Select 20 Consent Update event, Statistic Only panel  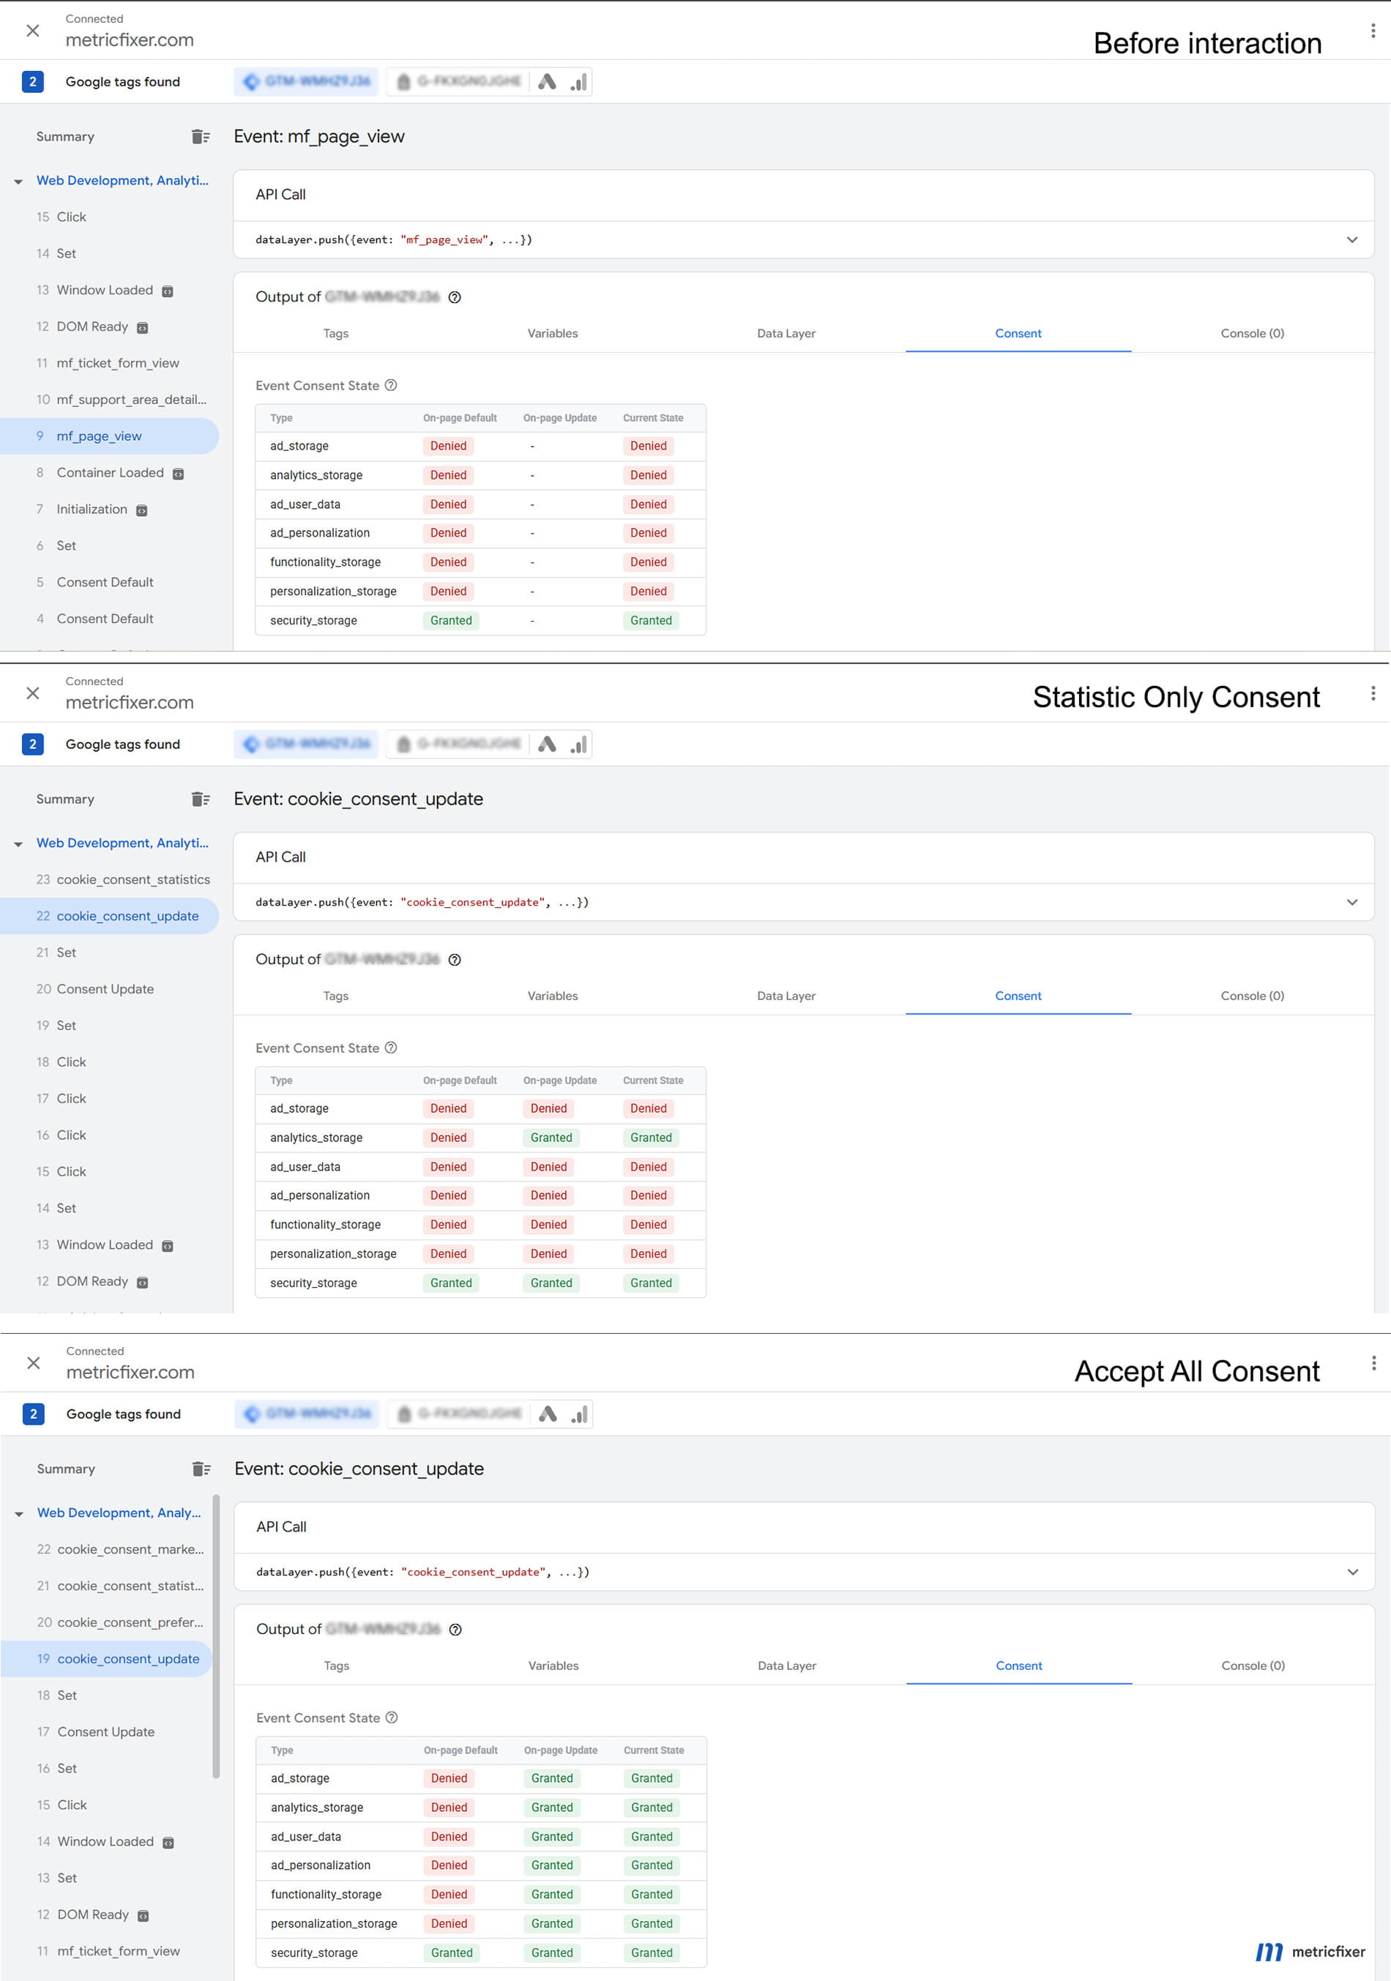tap(109, 990)
